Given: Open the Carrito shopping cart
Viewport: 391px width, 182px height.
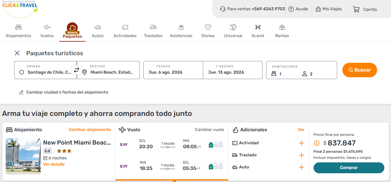Looking at the screenshot, I should [x=365, y=9].
